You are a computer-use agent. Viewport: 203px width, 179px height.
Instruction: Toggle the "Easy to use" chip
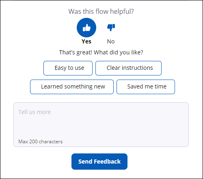pyautogui.click(x=68, y=68)
